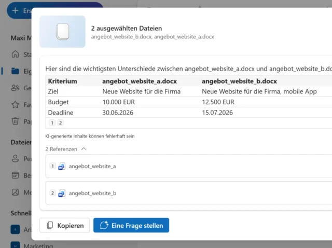Click the photo media icon in the sidebar
Screen dimensions: 332x248
[15, 192]
